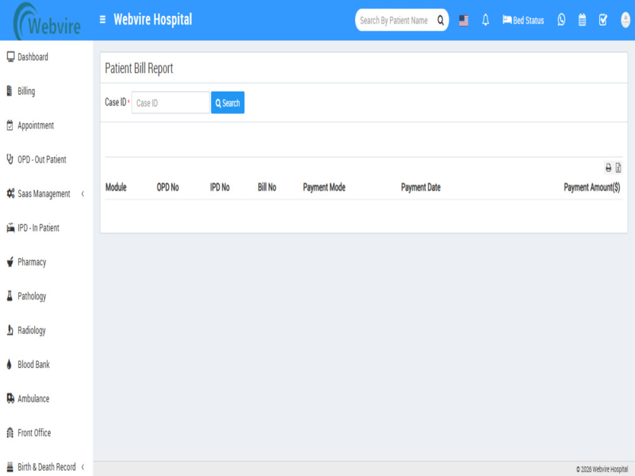
Task: Open the notifications bell icon
Action: click(x=485, y=20)
